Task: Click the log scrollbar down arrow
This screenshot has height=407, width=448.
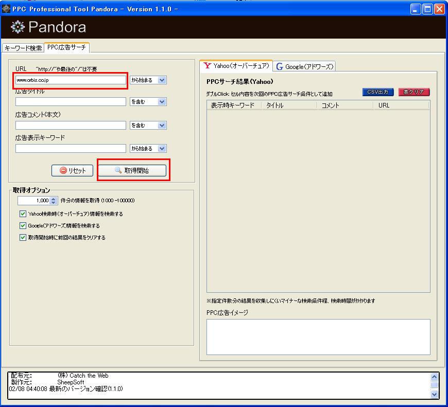Action: click(x=434, y=395)
